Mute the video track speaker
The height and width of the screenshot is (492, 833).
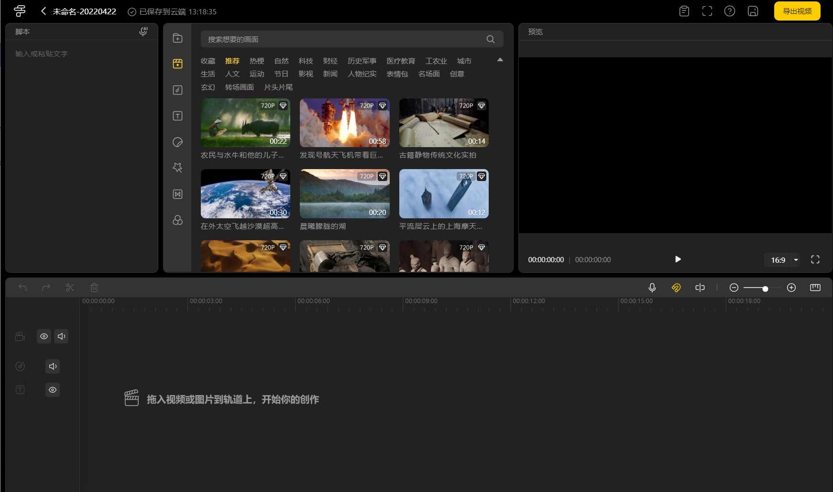(61, 336)
